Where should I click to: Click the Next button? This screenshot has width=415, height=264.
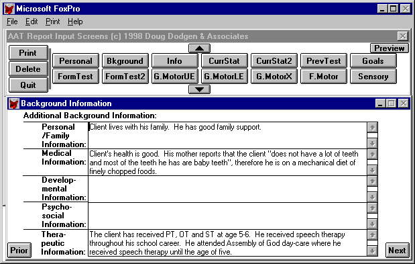click(x=397, y=250)
